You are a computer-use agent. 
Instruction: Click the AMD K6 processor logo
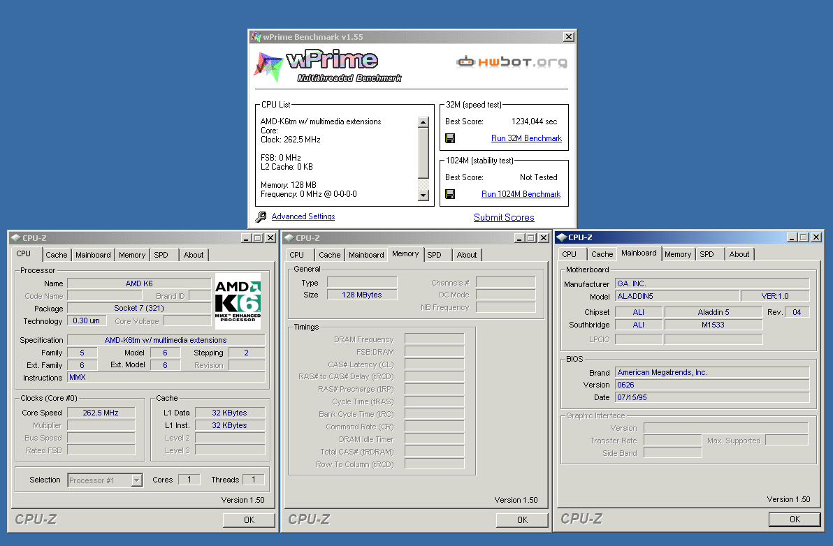click(x=238, y=301)
